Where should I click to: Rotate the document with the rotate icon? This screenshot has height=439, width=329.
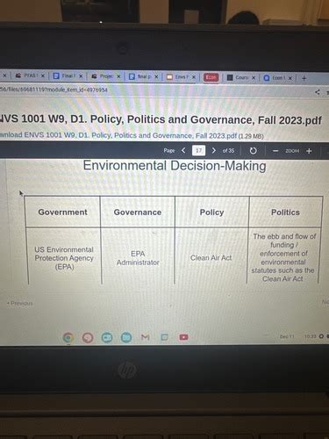tap(254, 151)
